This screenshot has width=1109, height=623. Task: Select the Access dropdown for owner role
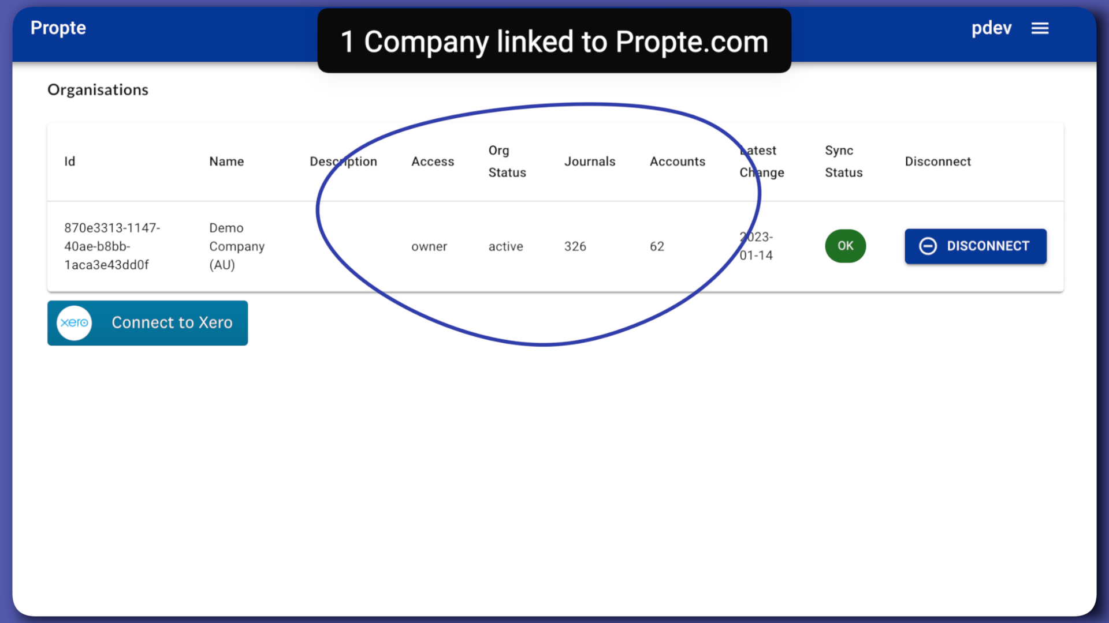(429, 246)
